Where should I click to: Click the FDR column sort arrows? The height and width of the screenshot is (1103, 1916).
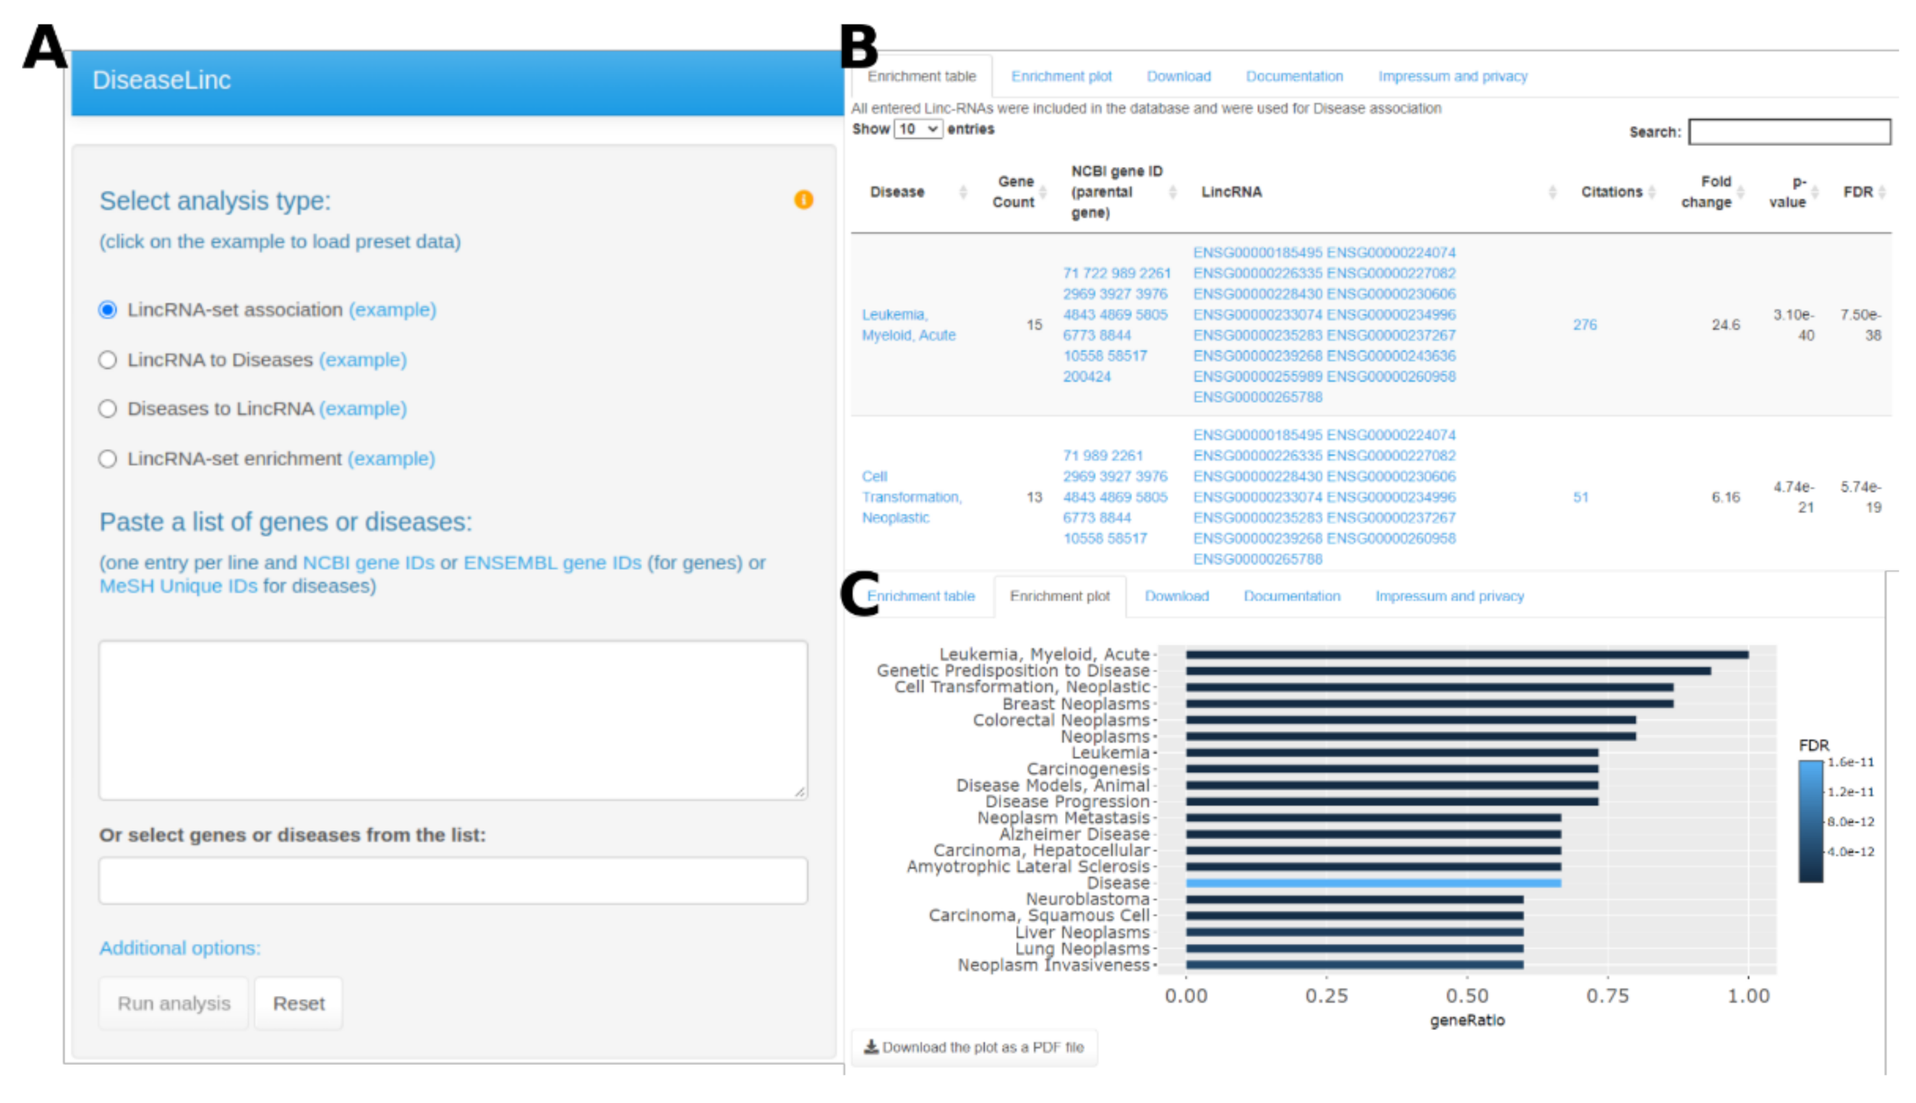1882,192
